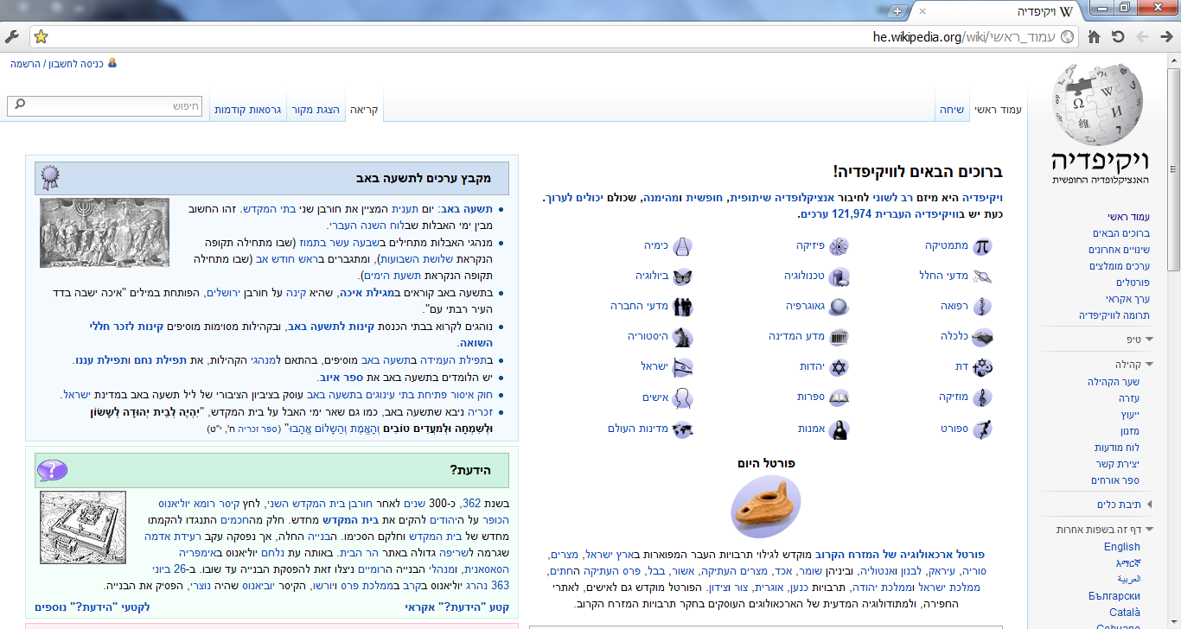Viewport: 1181px width, 629px height.
Task: Open the תרומה לוויקיפדיה donation link
Action: [x=1115, y=315]
